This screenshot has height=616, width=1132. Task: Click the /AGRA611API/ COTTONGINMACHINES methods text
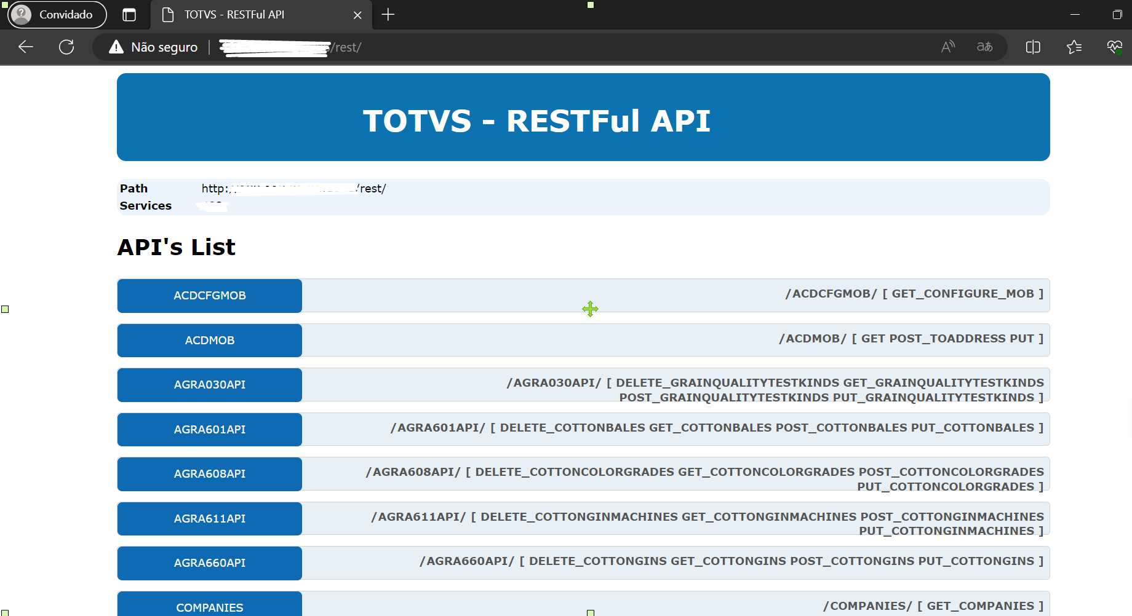[x=707, y=524]
